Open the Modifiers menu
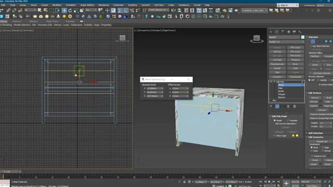333x187 pixels. [x=57, y=5]
